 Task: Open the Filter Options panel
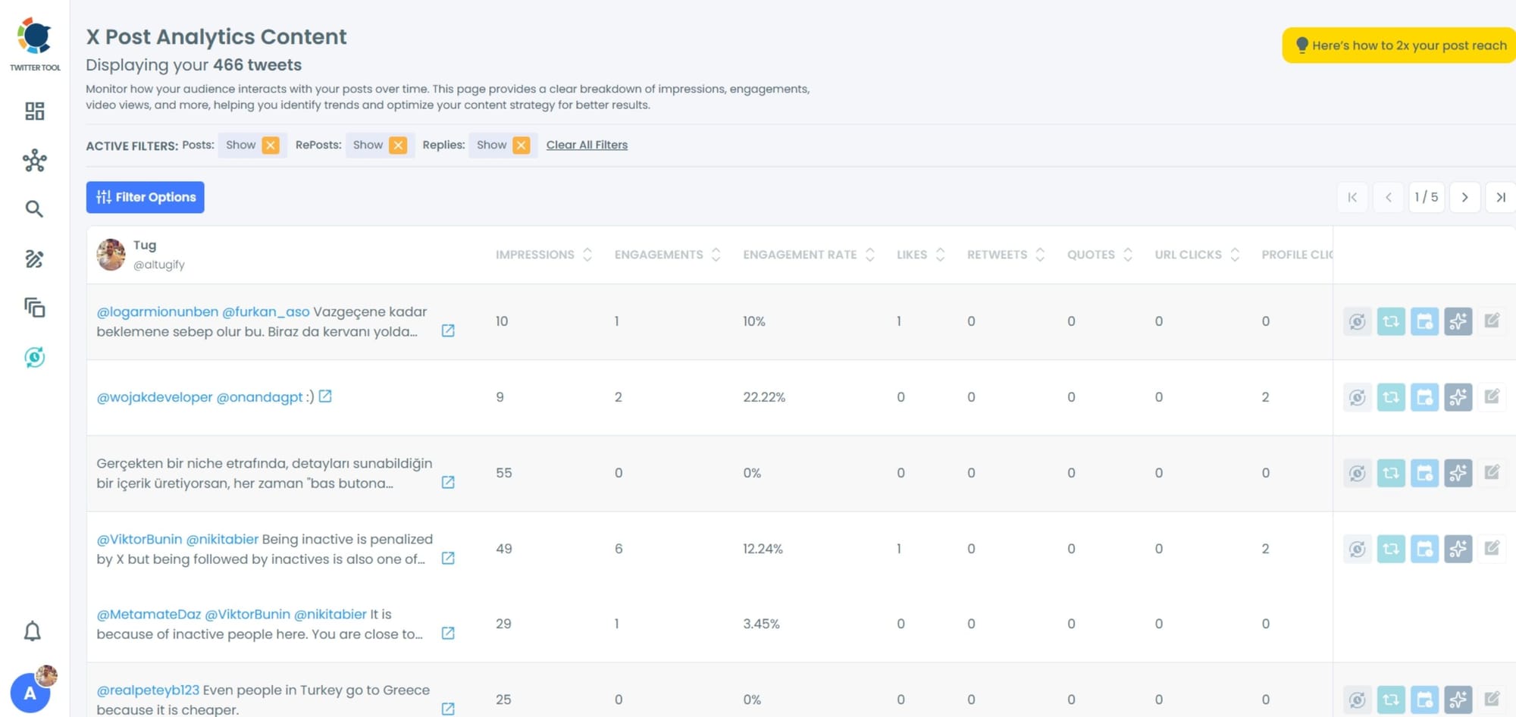click(x=145, y=197)
